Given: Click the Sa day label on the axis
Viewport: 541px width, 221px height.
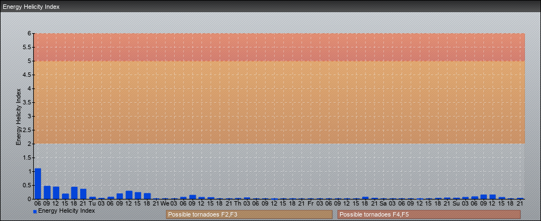Looking at the screenshot, I should tap(383, 203).
